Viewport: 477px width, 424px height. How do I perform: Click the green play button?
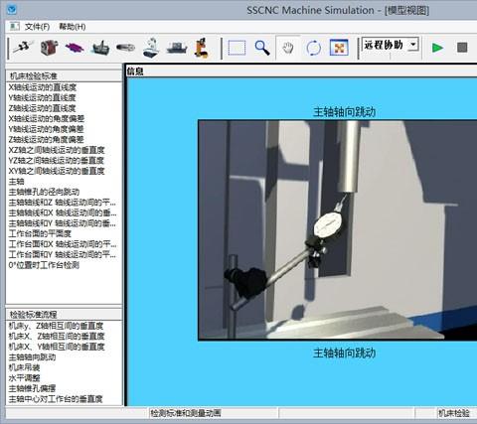[437, 48]
